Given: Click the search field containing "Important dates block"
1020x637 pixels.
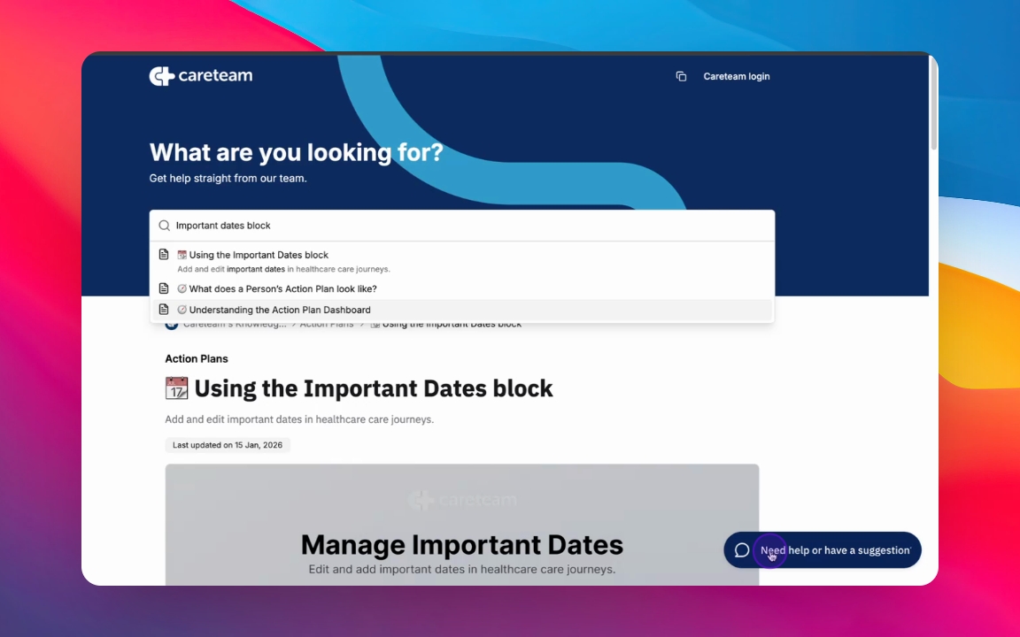Looking at the screenshot, I should point(462,226).
